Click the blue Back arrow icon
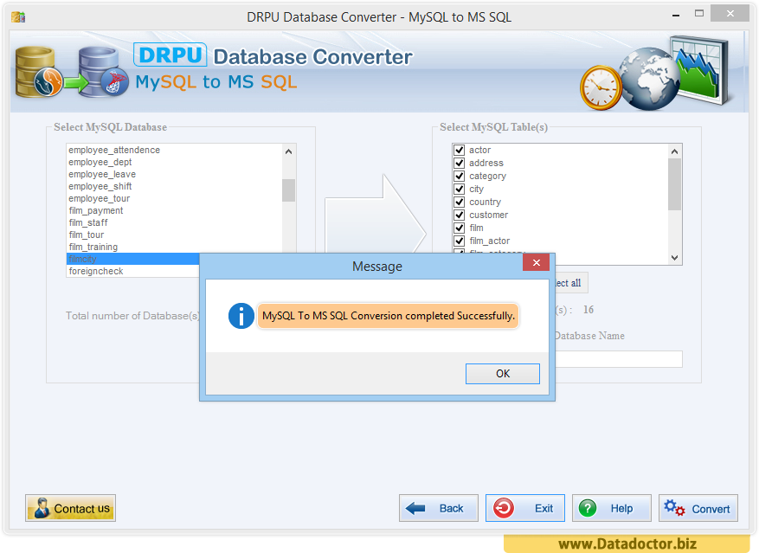 point(415,508)
